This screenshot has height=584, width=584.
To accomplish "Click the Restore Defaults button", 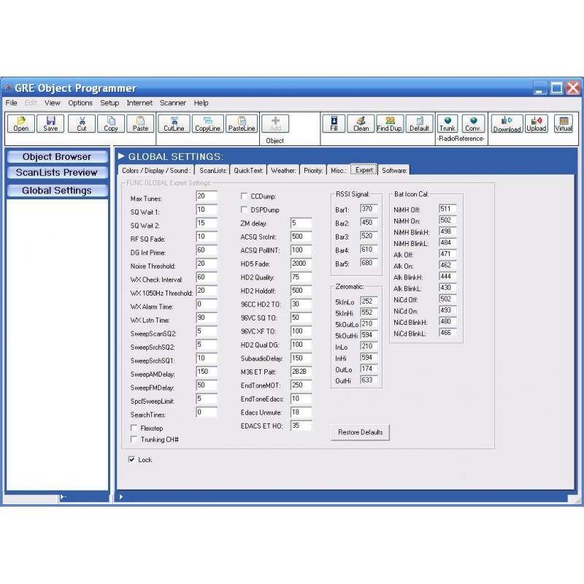I will pyautogui.click(x=360, y=432).
